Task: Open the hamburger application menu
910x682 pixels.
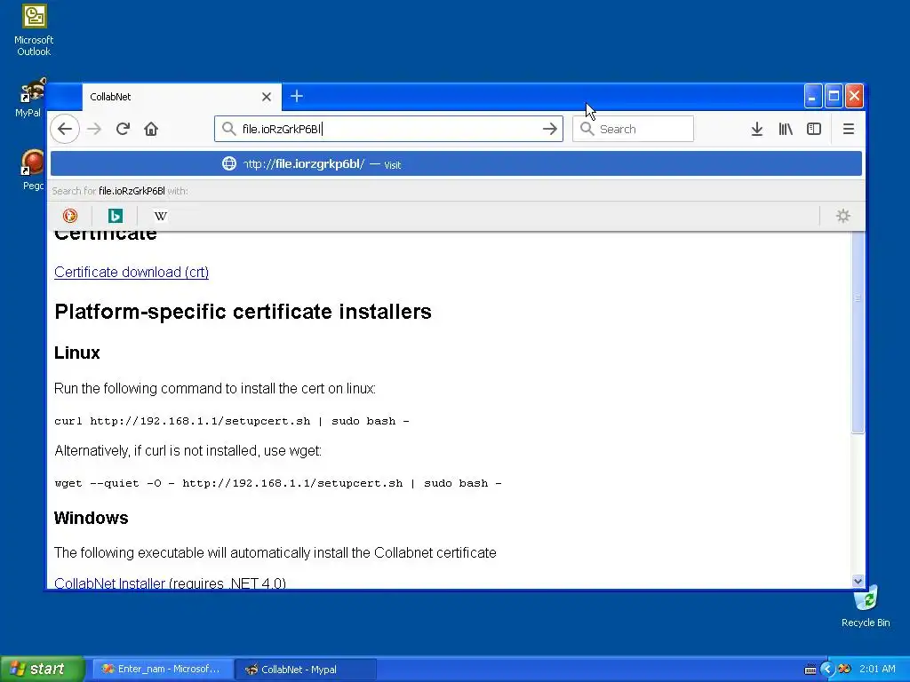Action: coord(848,129)
